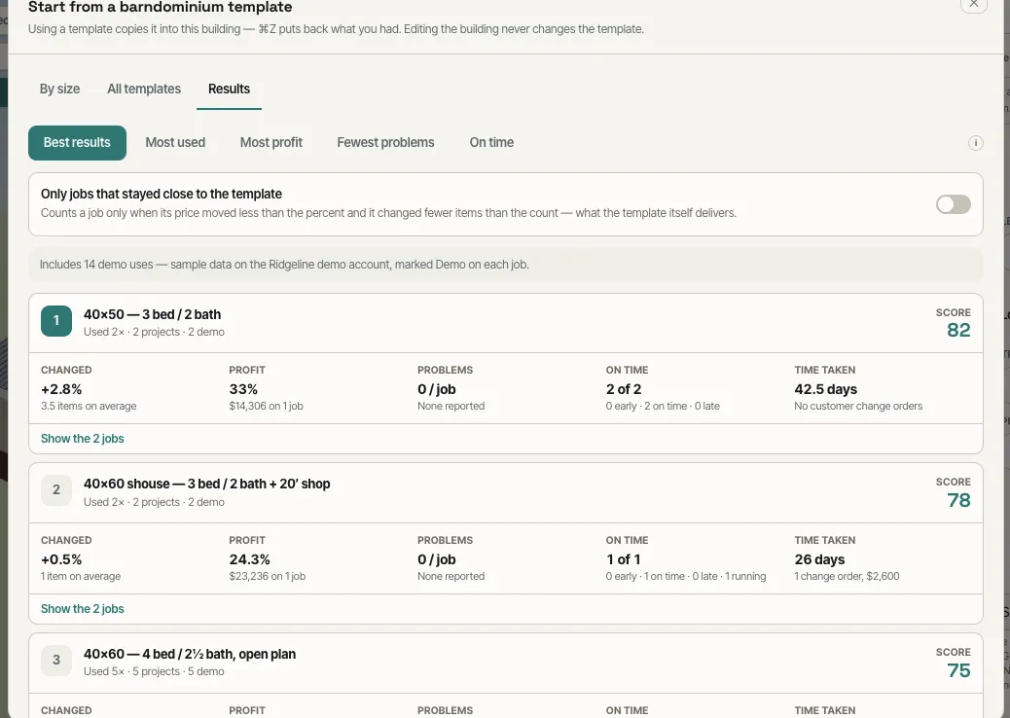
Task: Open 40×60 — 4 bed open plan template
Action: click(x=190, y=654)
